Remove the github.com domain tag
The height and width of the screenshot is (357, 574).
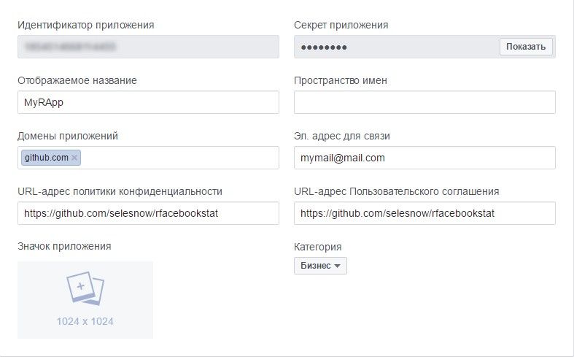point(74,158)
